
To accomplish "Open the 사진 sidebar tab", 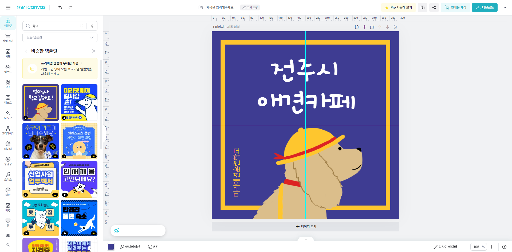I will [x=8, y=53].
